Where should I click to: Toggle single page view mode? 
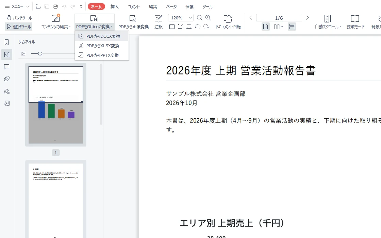[x=265, y=27]
